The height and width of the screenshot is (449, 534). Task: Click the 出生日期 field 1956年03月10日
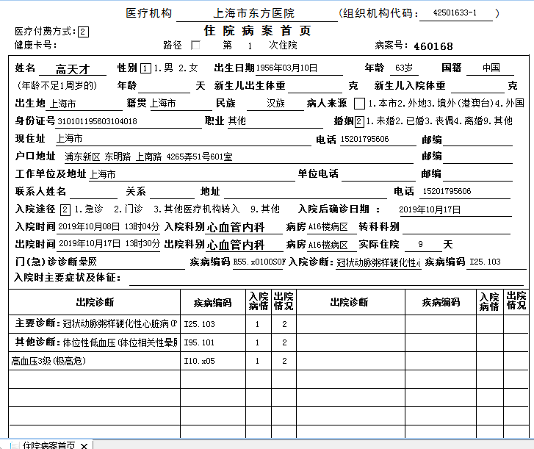tap(299, 68)
